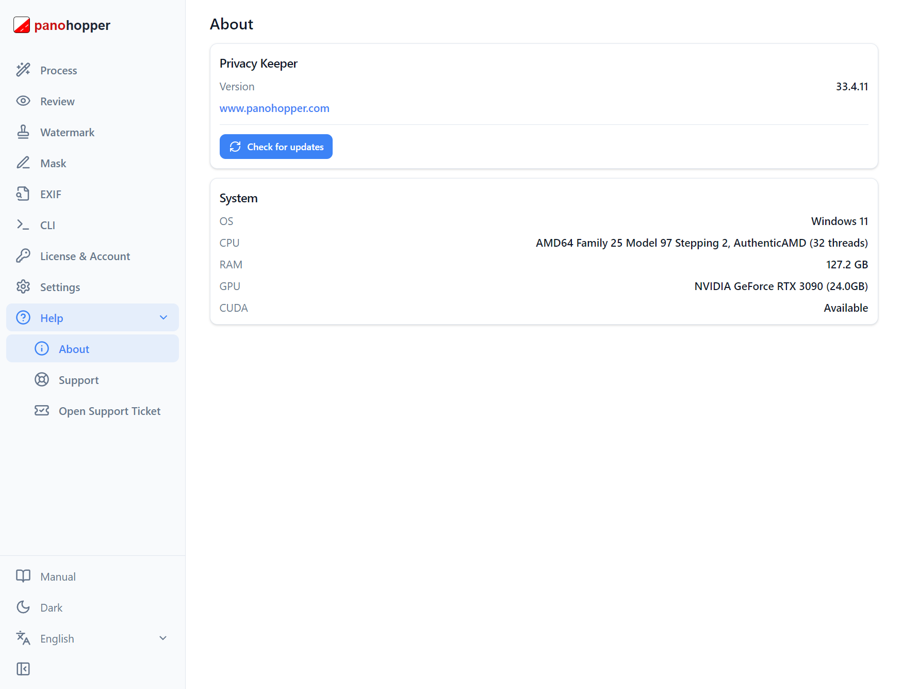Expand the English language dropdown chevron
The width and height of the screenshot is (902, 689).
[163, 638]
